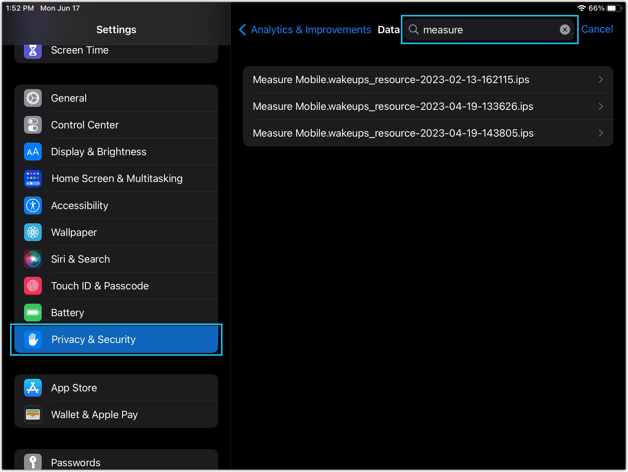Open Accessibility settings

(x=116, y=205)
